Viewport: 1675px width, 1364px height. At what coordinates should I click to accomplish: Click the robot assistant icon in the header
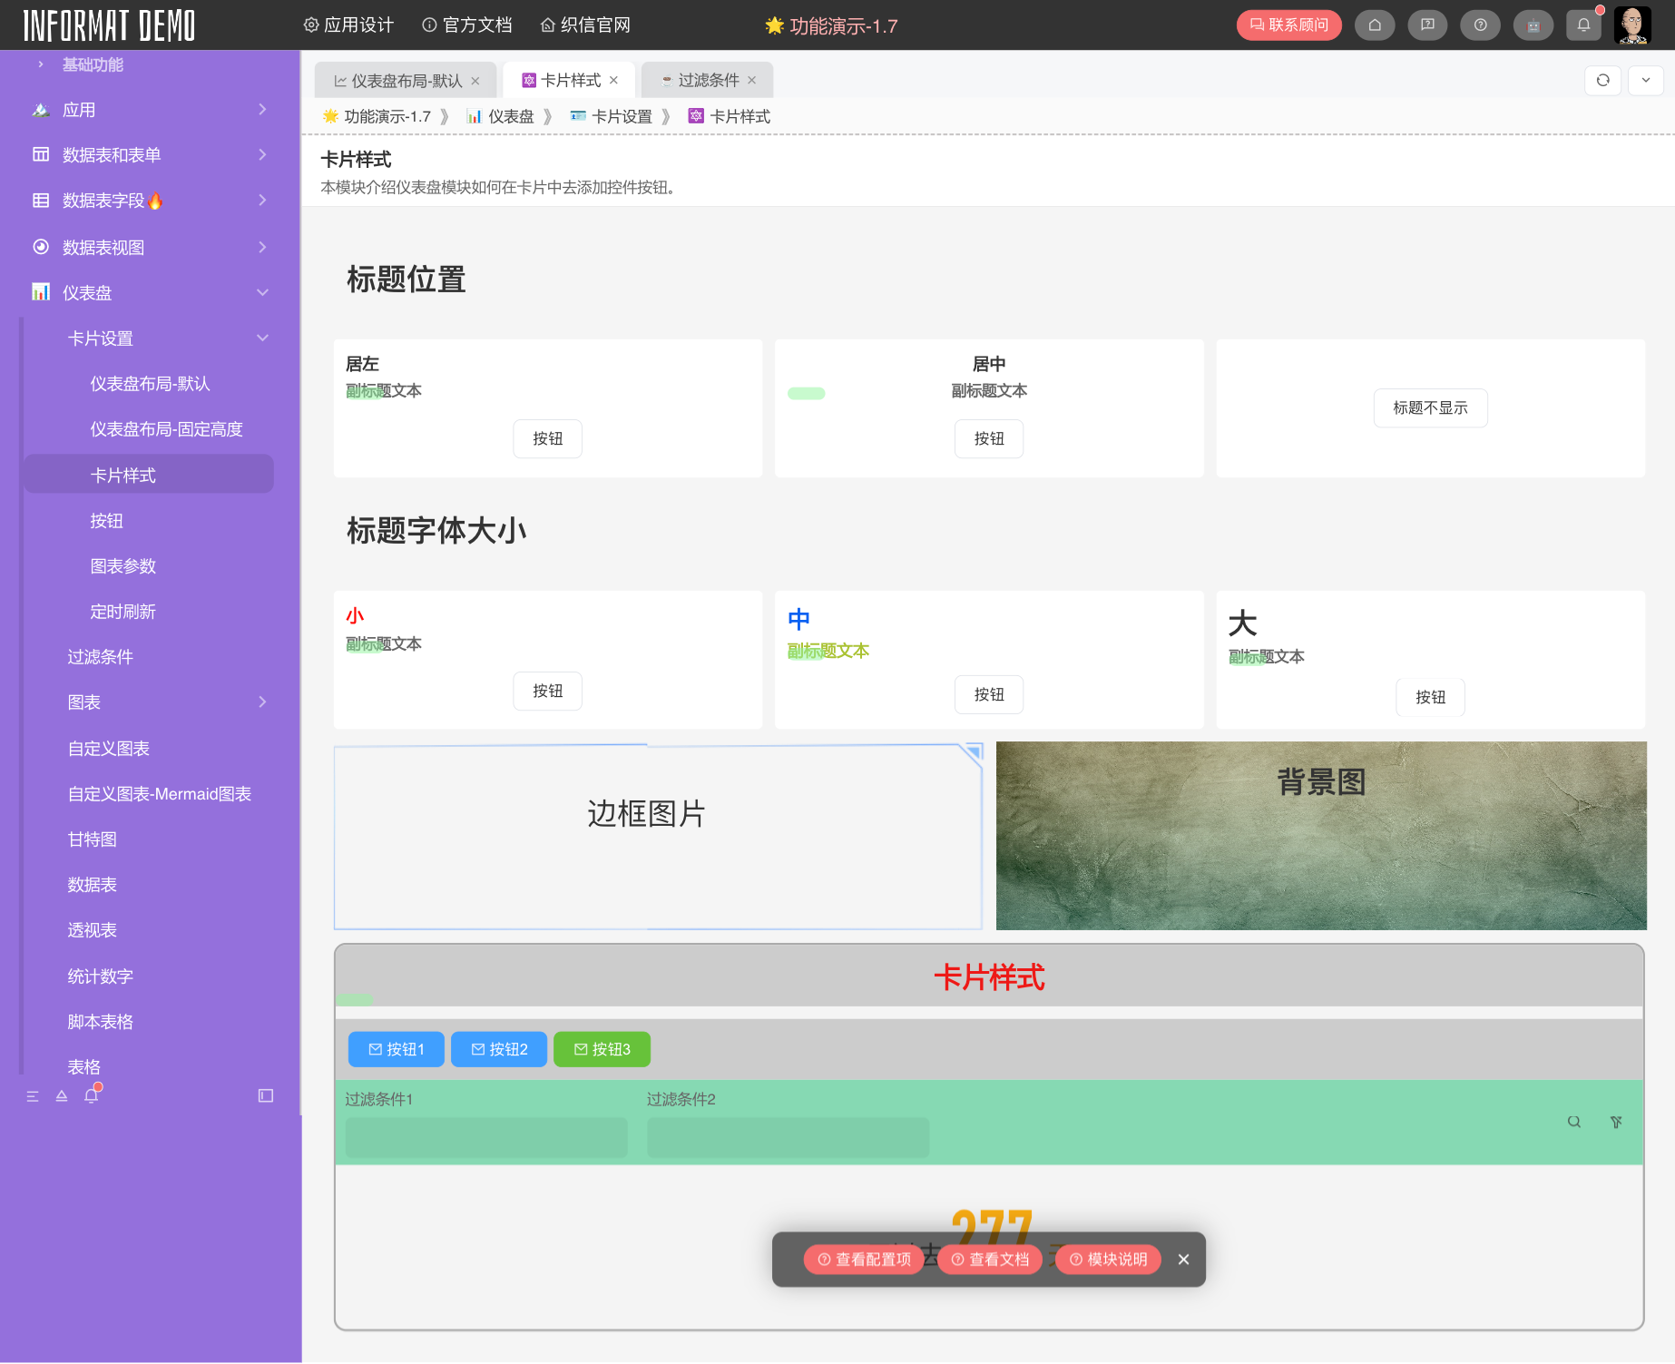click(1533, 25)
